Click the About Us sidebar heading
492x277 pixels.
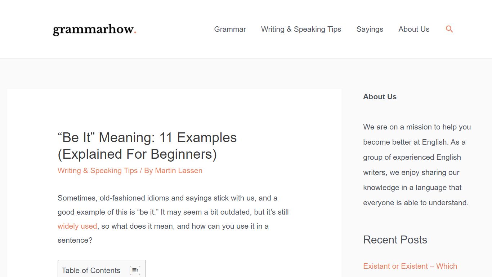(x=380, y=97)
